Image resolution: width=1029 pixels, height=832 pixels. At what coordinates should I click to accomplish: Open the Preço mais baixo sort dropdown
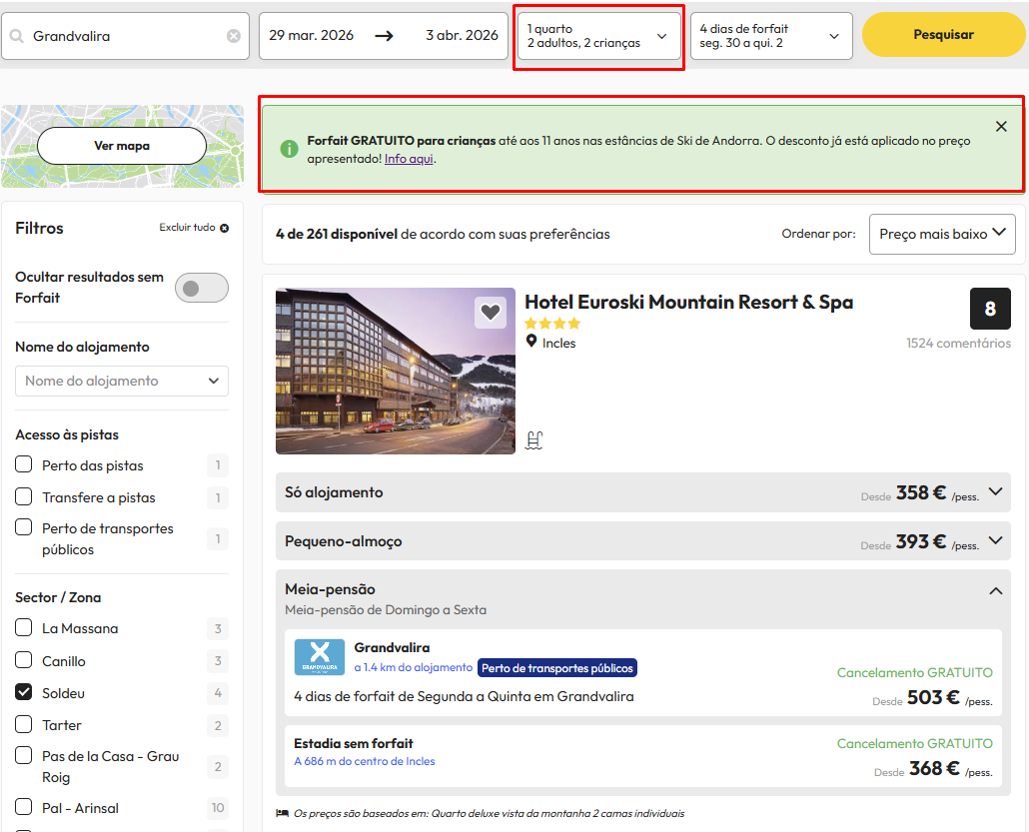click(x=942, y=235)
